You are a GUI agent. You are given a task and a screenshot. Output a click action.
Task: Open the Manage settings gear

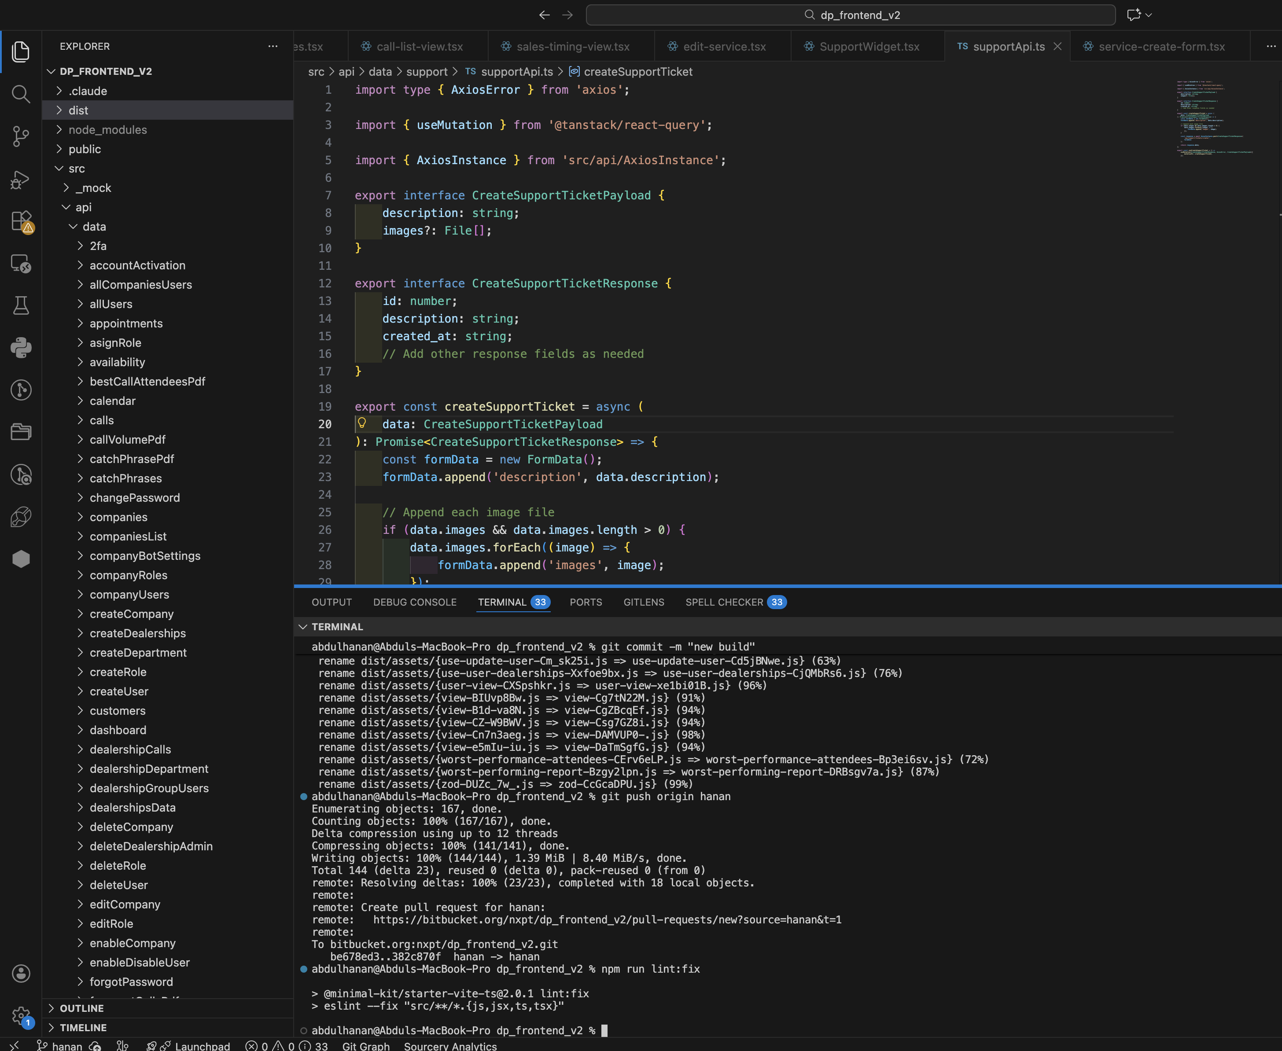click(21, 1015)
